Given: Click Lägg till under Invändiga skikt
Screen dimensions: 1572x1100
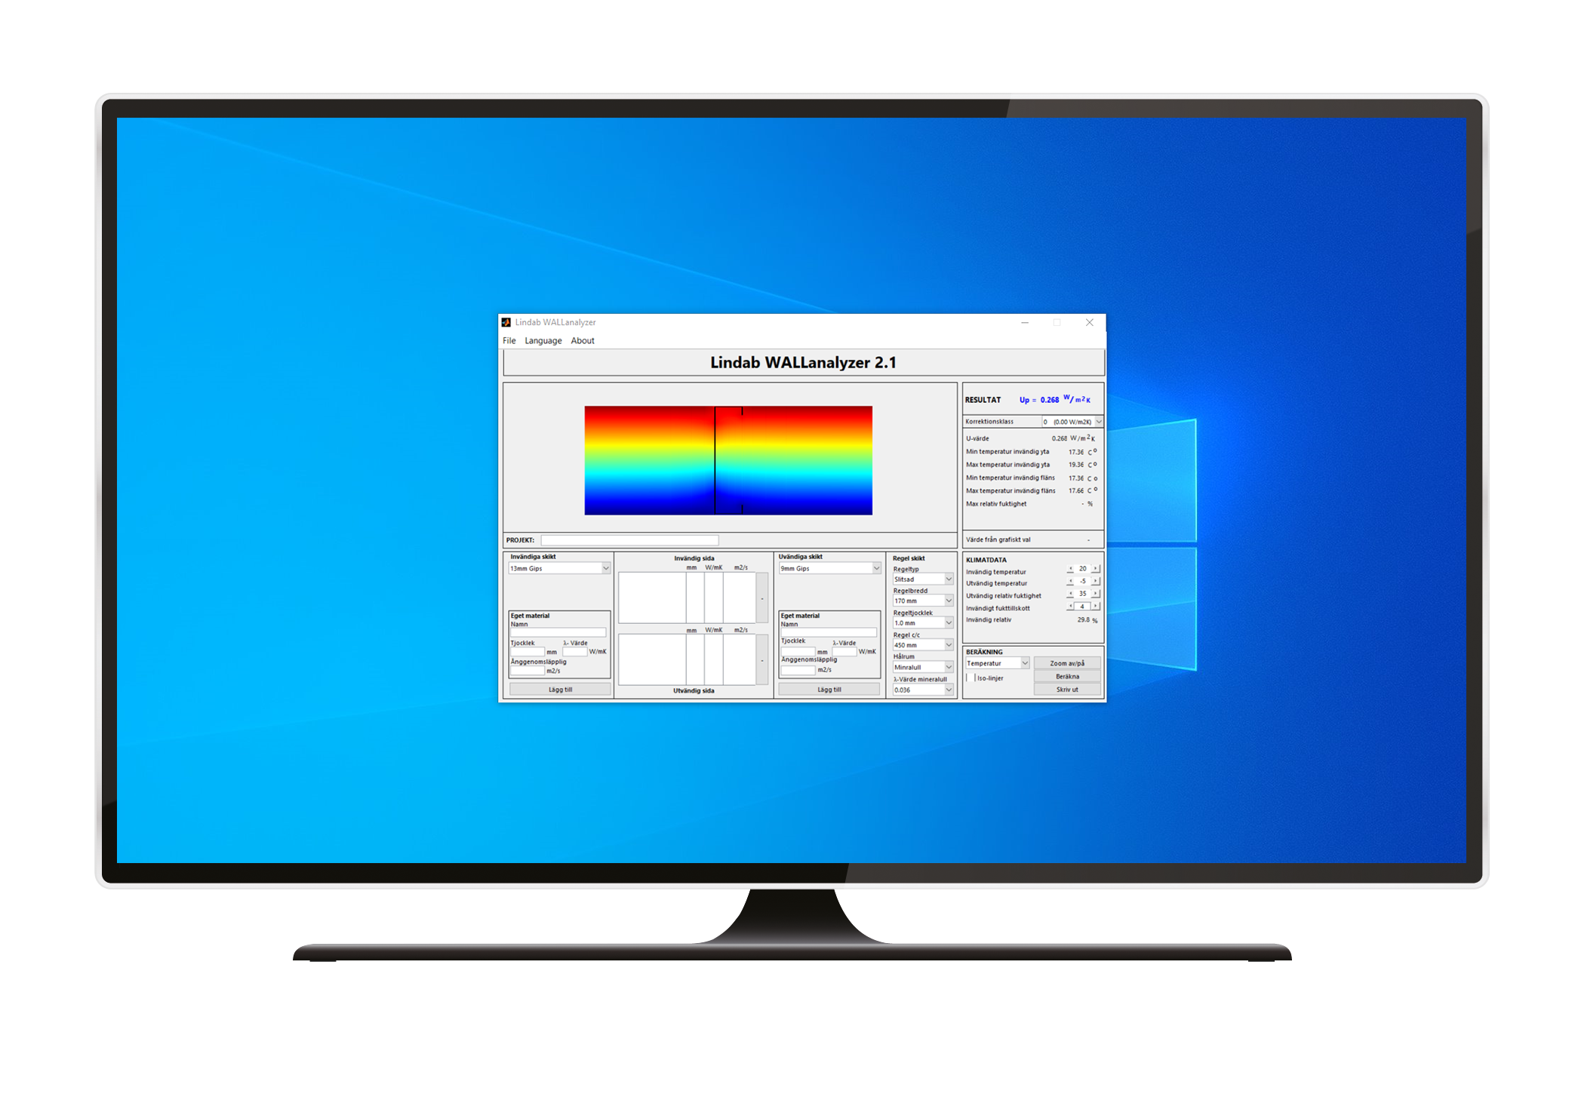Looking at the screenshot, I should 560,690.
